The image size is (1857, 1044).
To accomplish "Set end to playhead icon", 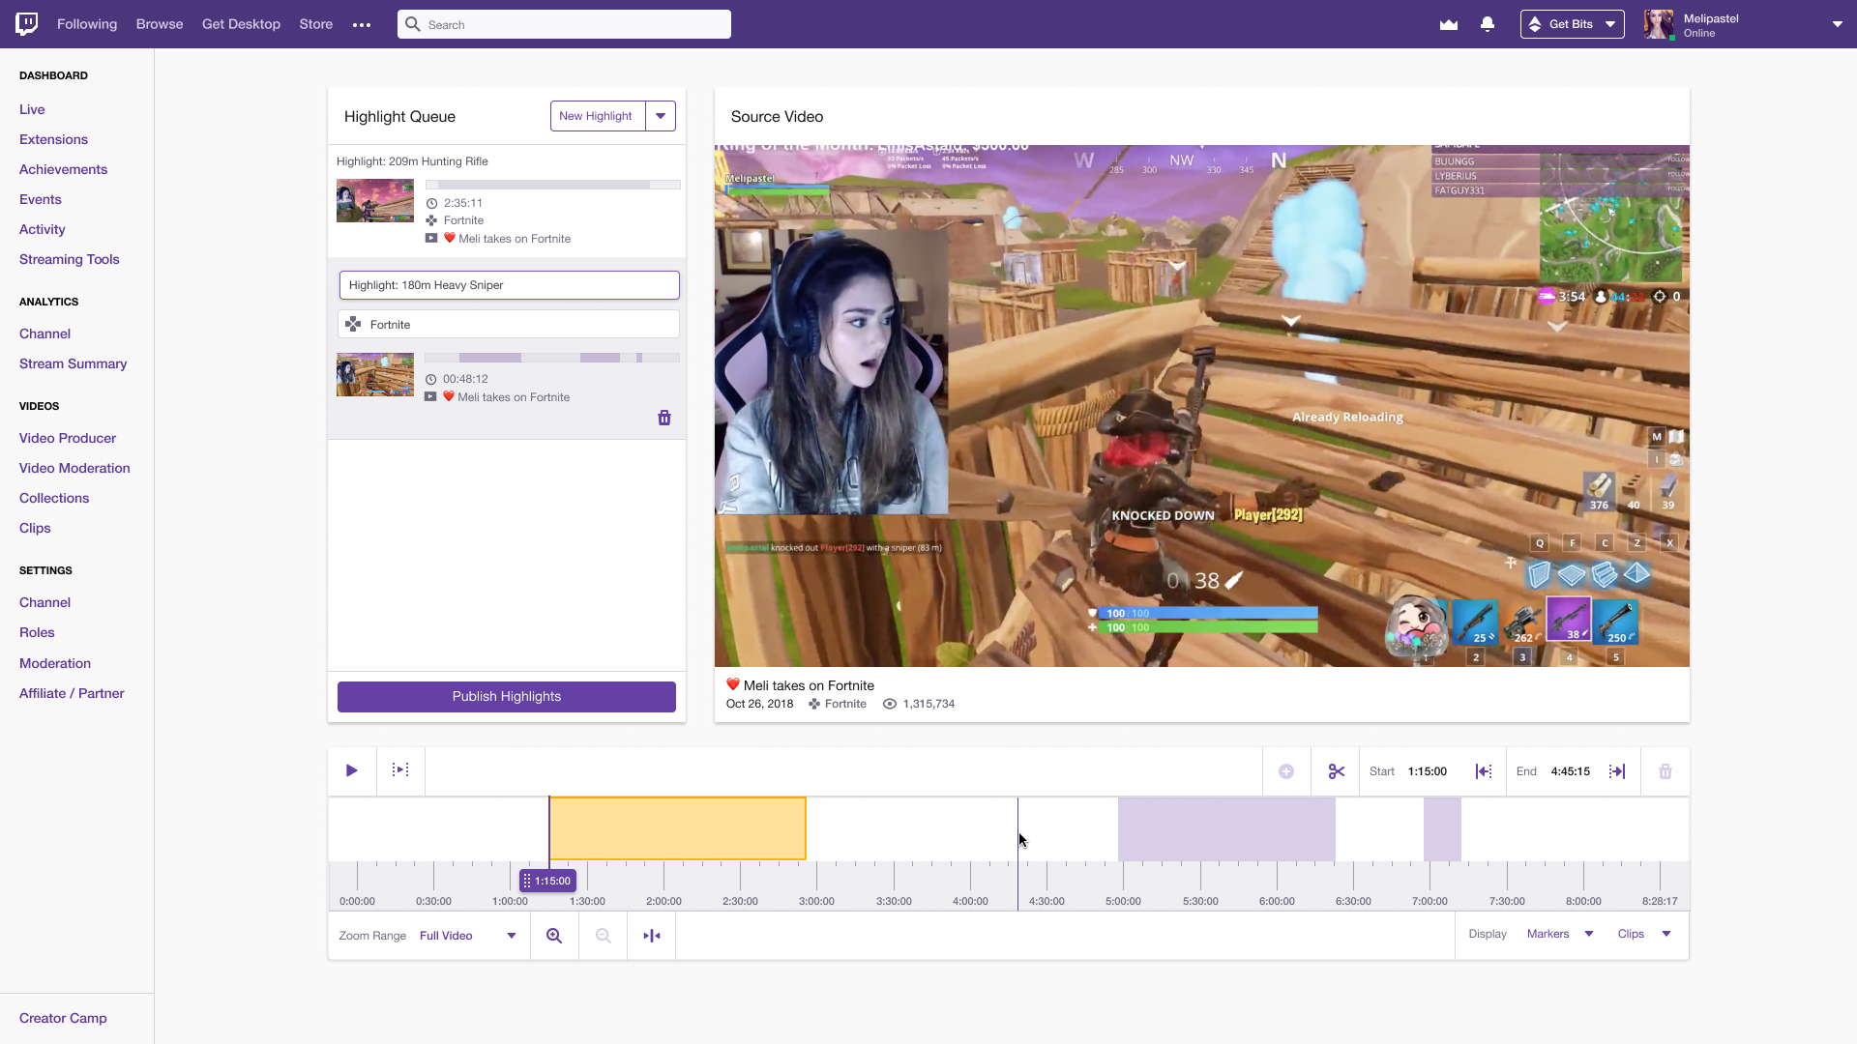I will point(1617,771).
